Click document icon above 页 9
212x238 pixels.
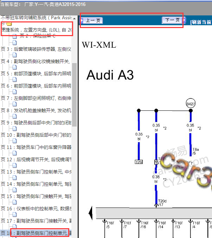(15, 116)
